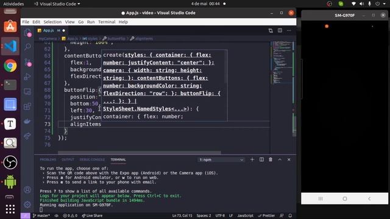Open the Search view in activity bar
The height and width of the screenshot is (219, 390).
pyautogui.click(x=27, y=47)
